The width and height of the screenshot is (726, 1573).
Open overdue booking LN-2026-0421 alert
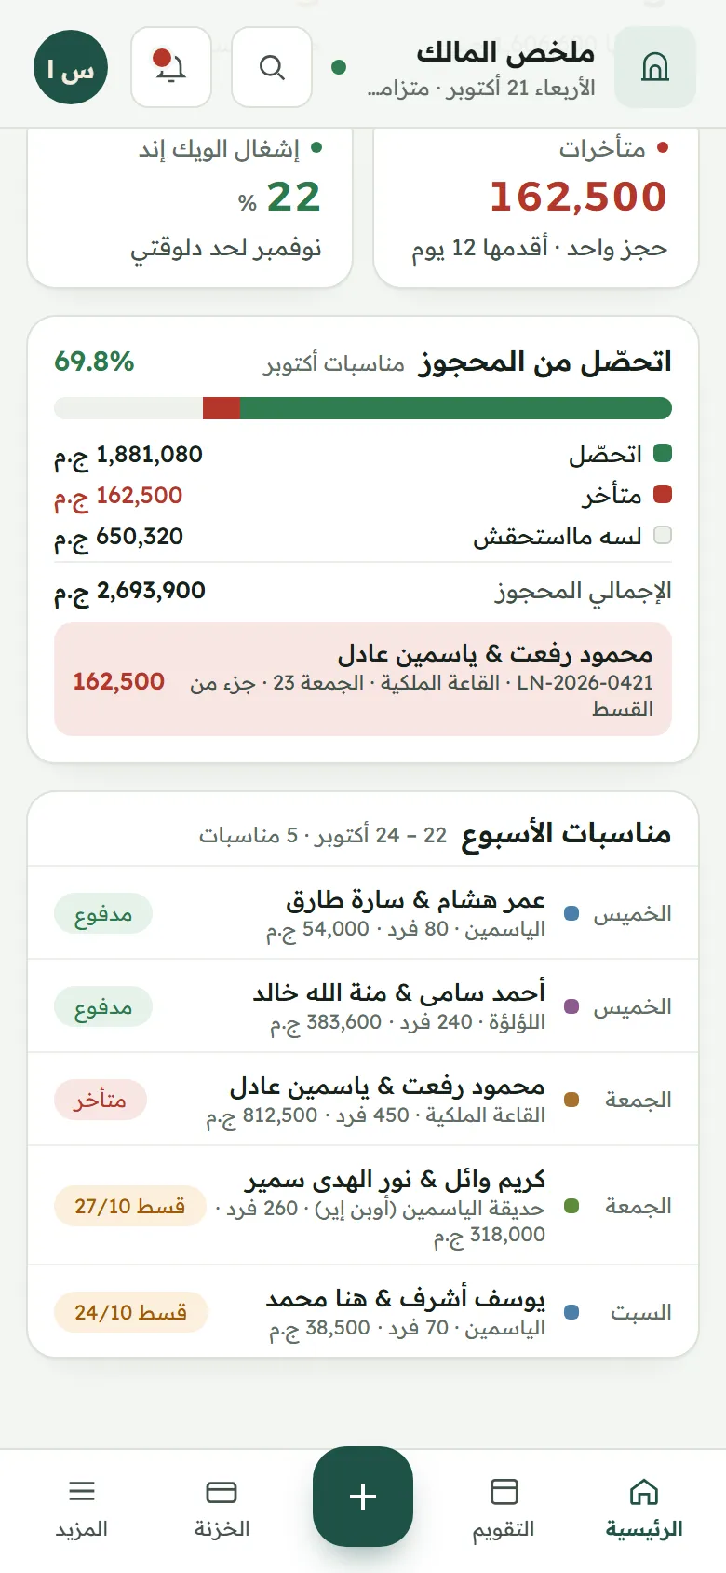[363, 679]
